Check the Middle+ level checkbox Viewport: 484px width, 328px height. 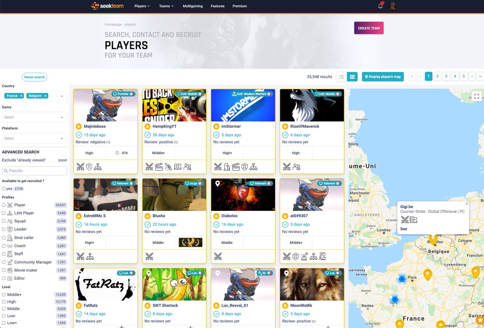coord(4,295)
